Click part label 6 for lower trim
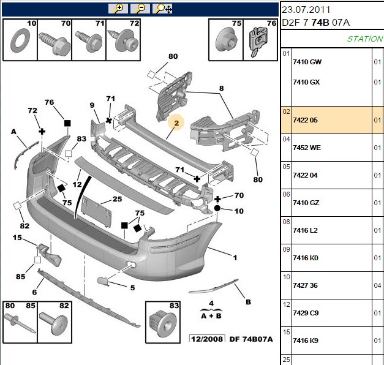This screenshot has width=384, height=365. [x=34, y=292]
